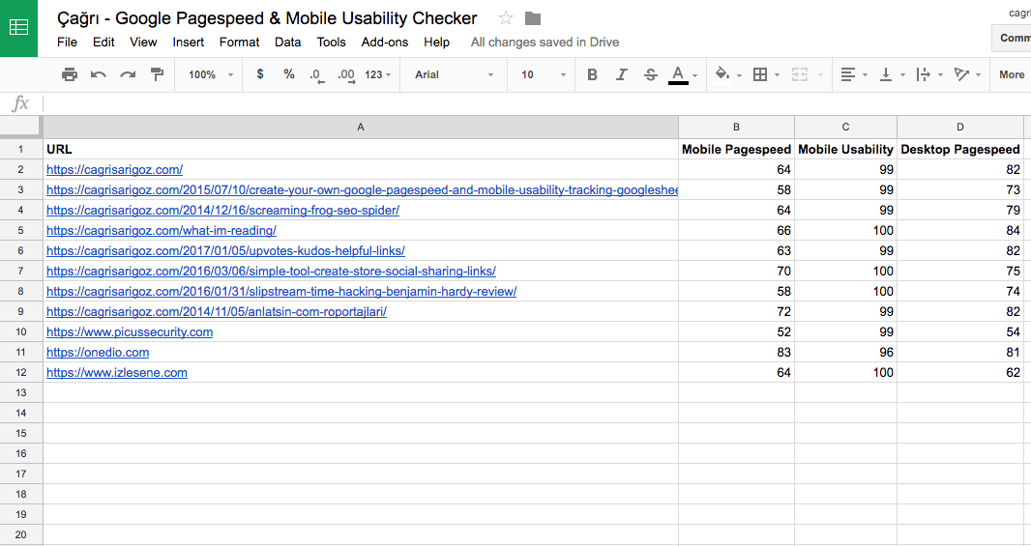Format selection as currency
Screen dimensions: 1031x546
click(x=260, y=74)
